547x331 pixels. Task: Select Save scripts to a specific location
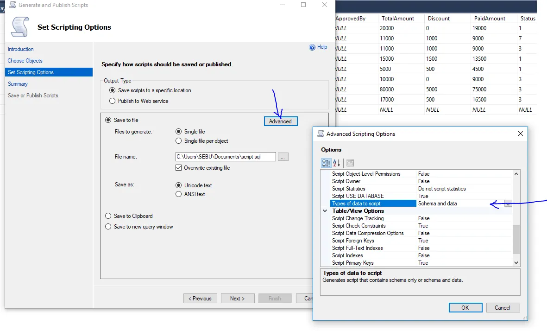pyautogui.click(x=113, y=90)
